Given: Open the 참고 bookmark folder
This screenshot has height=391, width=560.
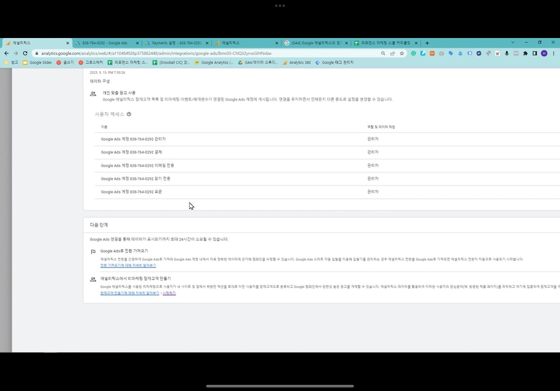Looking at the screenshot, I should click(x=11, y=63).
